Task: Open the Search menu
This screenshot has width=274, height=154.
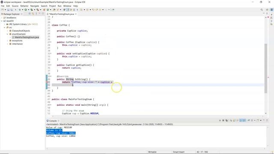Action: click(44, 6)
